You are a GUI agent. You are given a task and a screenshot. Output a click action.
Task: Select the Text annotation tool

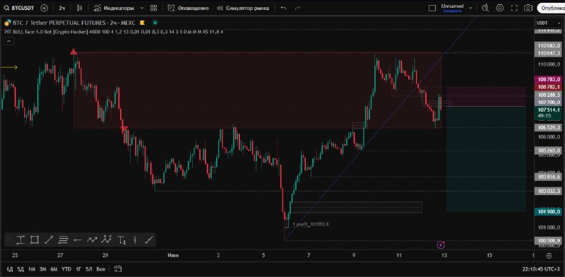coord(121,240)
